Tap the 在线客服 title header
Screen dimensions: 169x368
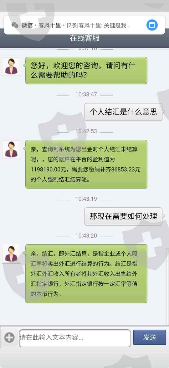84,38
